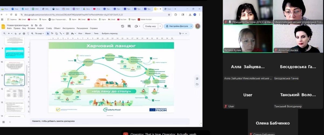Screen dimensions: 324x135
Task: Open version history clock icon
Action: [123, 26]
